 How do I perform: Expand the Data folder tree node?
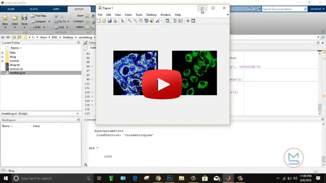pyautogui.click(x=2, y=53)
